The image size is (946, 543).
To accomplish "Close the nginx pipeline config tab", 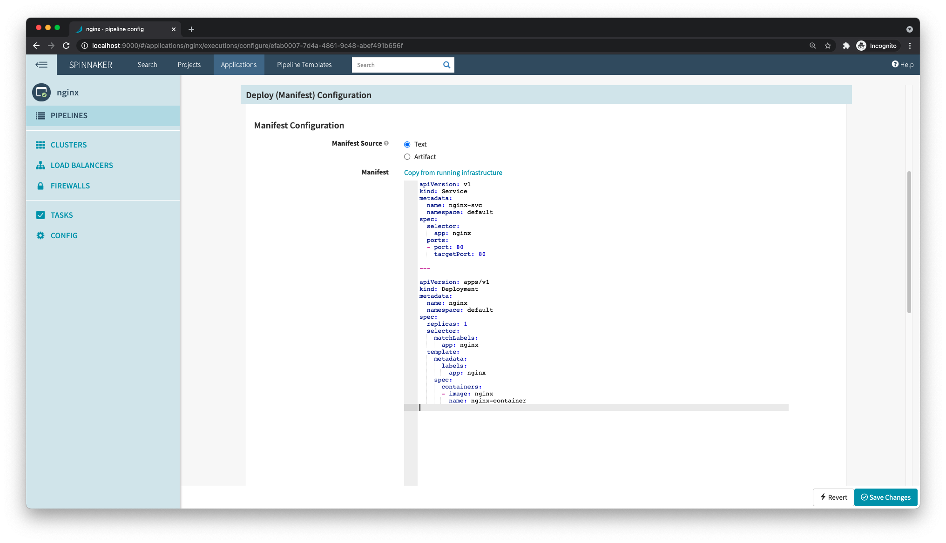I will coord(174,29).
